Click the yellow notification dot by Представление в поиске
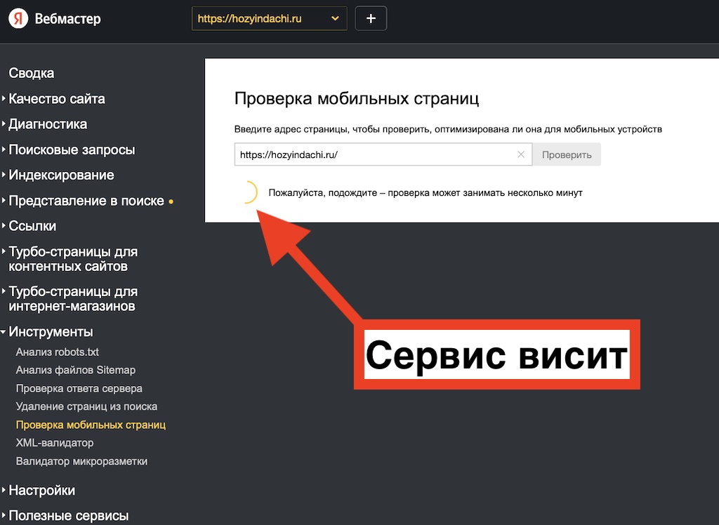Screen dimensions: 719x525 point(171,201)
